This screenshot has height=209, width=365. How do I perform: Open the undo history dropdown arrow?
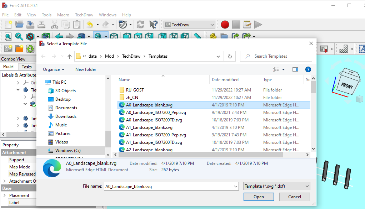tap(97, 25)
